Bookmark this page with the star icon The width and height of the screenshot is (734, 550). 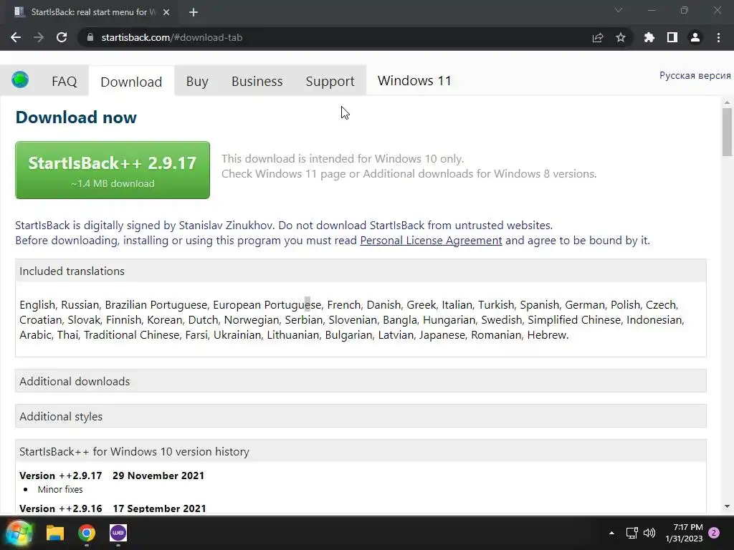coord(621,37)
